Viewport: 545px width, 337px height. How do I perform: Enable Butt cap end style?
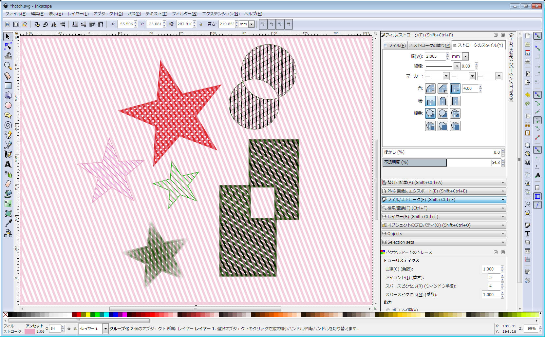[x=430, y=101]
